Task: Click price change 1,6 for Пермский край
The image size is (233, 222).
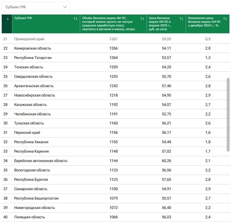Action: [x=208, y=132]
